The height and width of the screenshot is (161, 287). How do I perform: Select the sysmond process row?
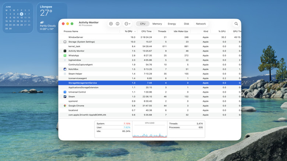point(150,101)
